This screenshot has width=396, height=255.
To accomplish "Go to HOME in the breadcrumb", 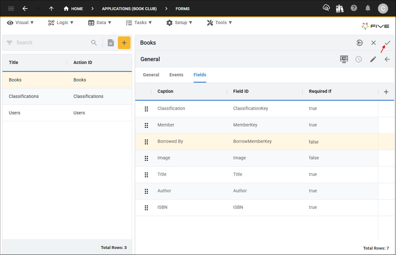I will click(x=73, y=9).
